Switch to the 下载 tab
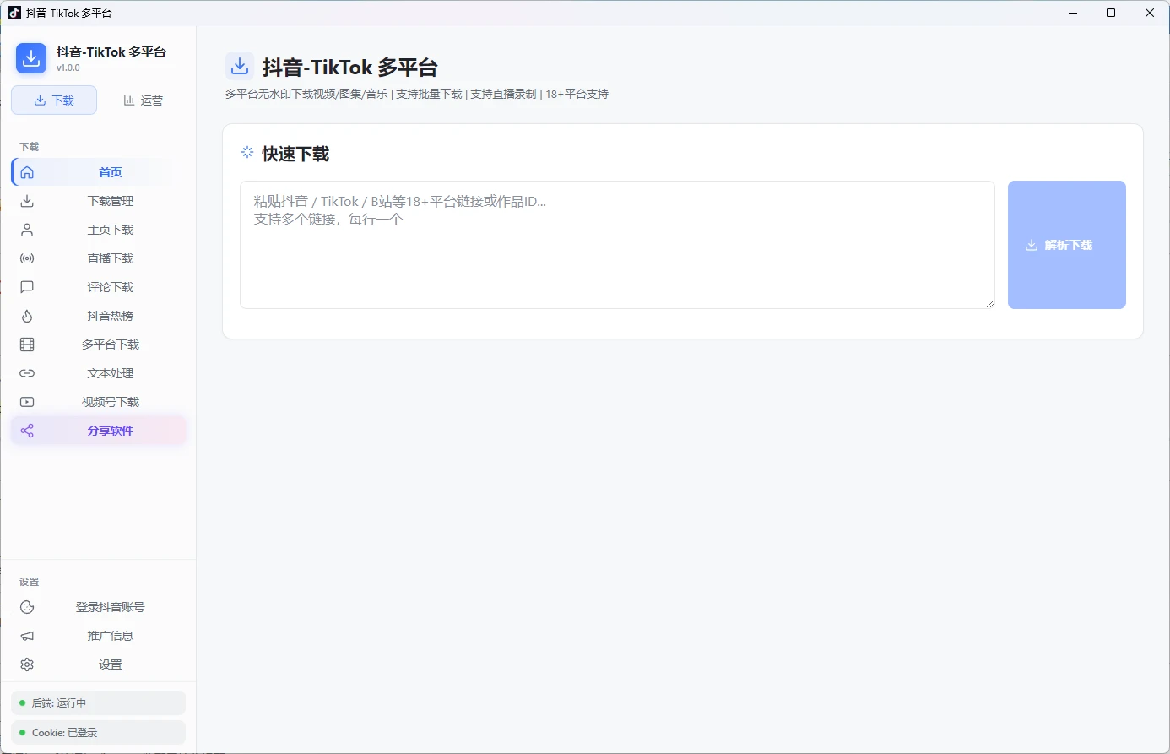 [54, 100]
